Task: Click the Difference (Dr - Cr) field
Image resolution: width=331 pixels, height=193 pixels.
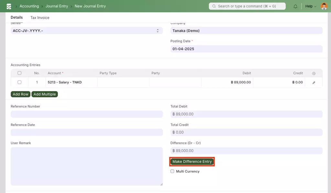Action: (246, 151)
